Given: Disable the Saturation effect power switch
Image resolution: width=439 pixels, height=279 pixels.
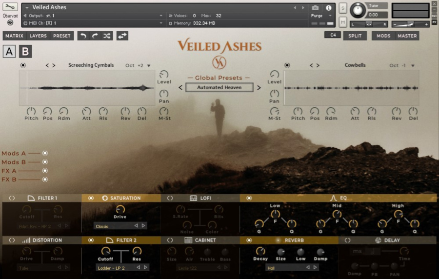Looking at the screenshot, I should tap(91, 198).
